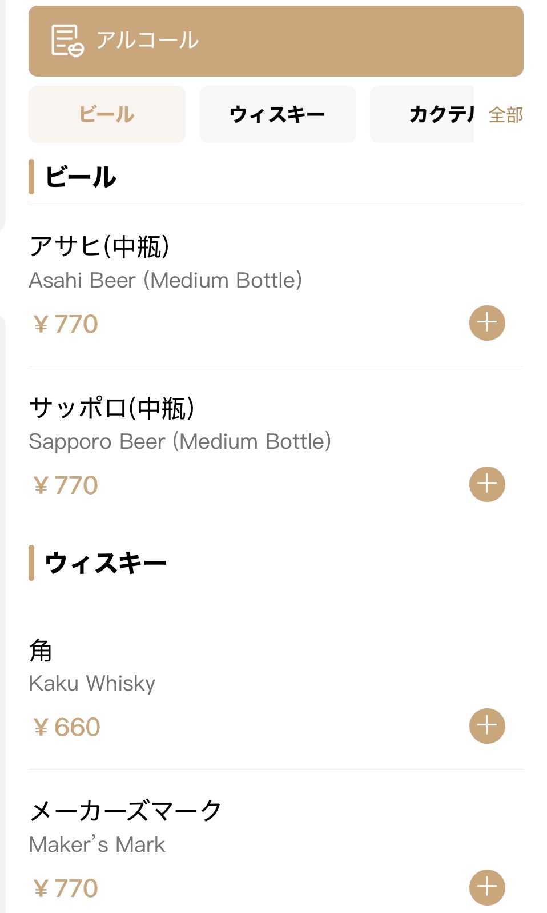
Task: Open the サッポロ(中瓶) item name
Action: click(x=112, y=408)
